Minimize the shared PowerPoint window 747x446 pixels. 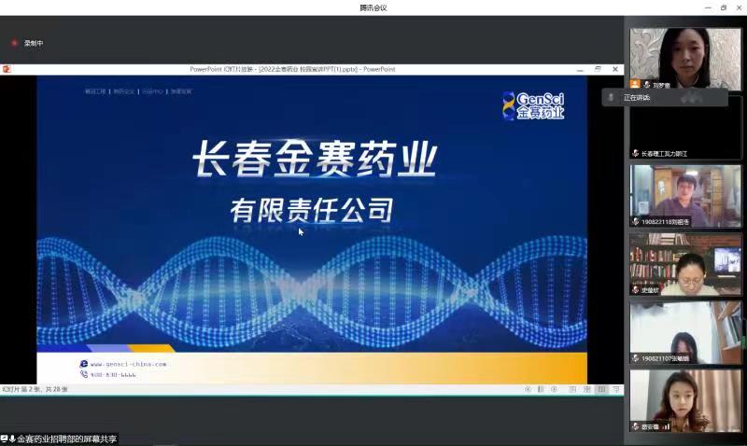[x=580, y=69]
